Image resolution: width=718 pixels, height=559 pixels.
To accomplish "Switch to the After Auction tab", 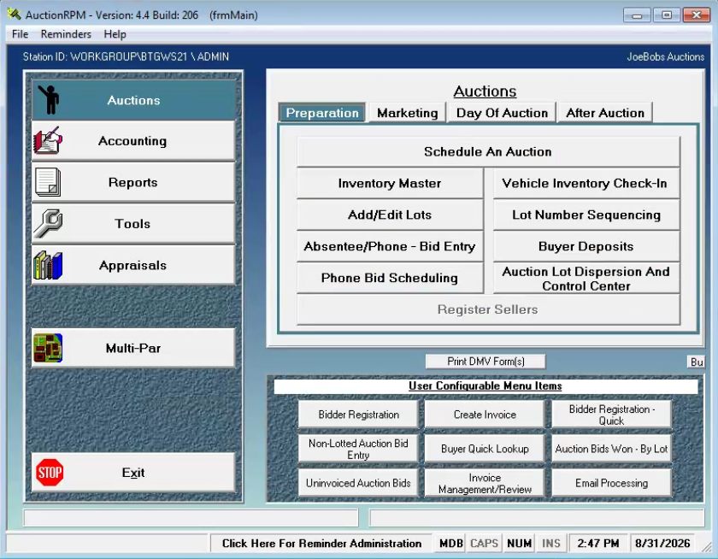I will pyautogui.click(x=605, y=113).
